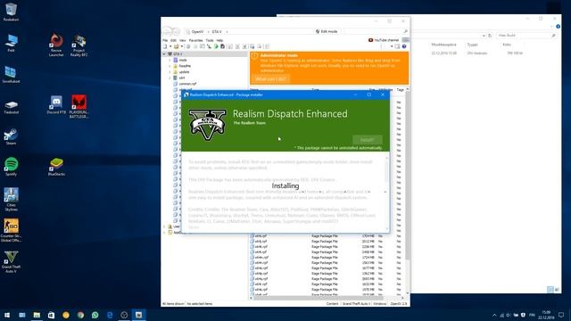Open File Explorer from the taskbar
The width and height of the screenshot is (571, 321).
click(37, 315)
